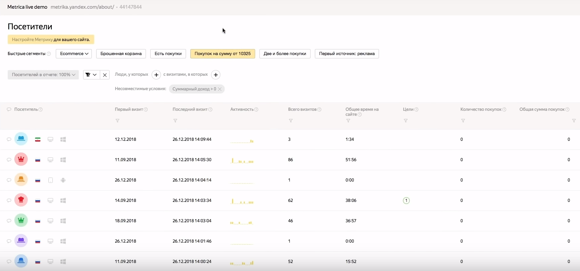The image size is (580, 271).
Task: Click the Настройте Метрику link
Action: pyautogui.click(x=32, y=39)
